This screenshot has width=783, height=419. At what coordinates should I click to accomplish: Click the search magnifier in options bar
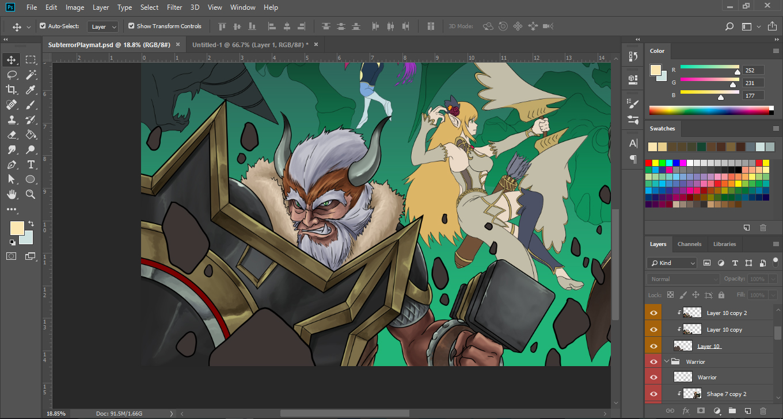(729, 26)
